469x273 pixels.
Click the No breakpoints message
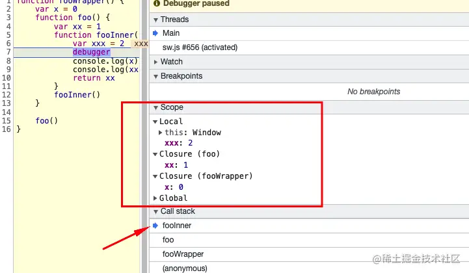coord(373,92)
